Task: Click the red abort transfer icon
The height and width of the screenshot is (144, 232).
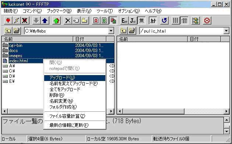Action: 207,21
